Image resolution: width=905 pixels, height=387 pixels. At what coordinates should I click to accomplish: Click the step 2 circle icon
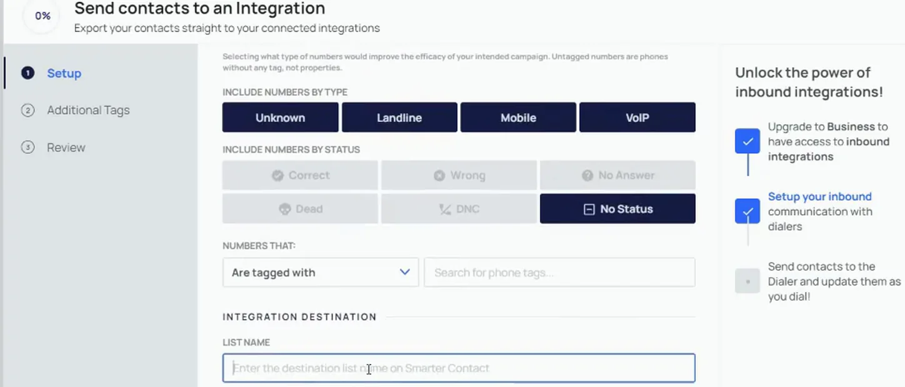click(x=27, y=110)
